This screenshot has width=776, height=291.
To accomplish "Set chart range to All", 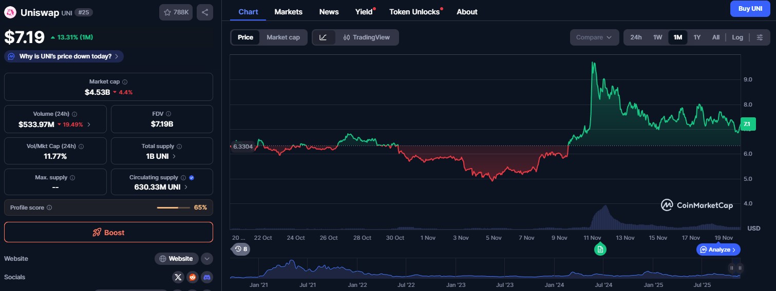I will coord(716,37).
